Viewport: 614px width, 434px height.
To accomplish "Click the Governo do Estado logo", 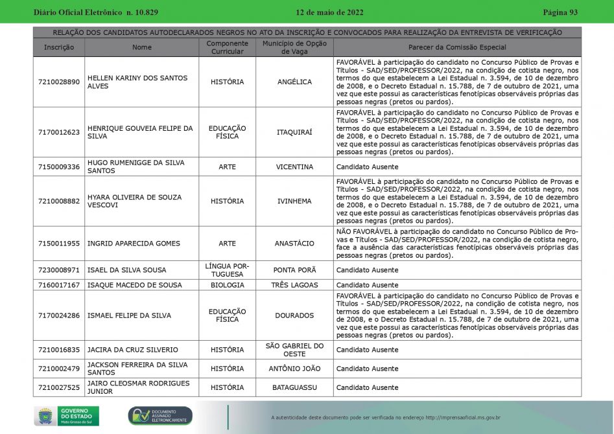I will [x=67, y=415].
